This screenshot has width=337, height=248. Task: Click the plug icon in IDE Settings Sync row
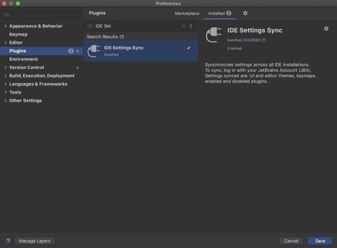pos(94,51)
